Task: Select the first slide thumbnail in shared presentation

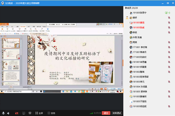Action: [x=11, y=43]
